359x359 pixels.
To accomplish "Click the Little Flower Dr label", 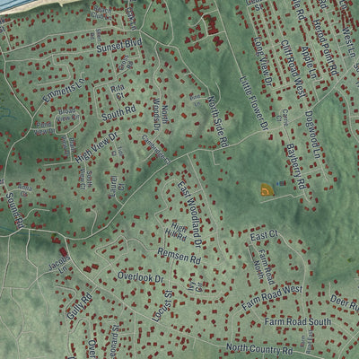I will coord(253,103).
